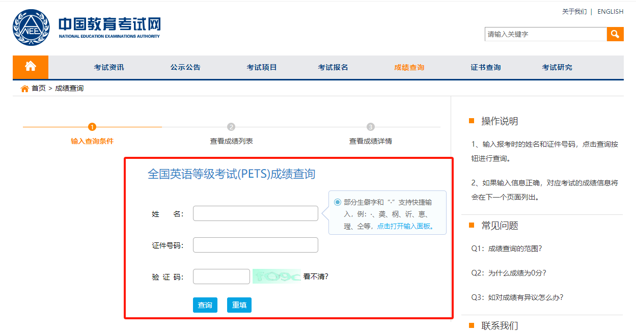This screenshot has width=636, height=331.
Task: Click the 查询 button to submit query
Action: point(205,305)
